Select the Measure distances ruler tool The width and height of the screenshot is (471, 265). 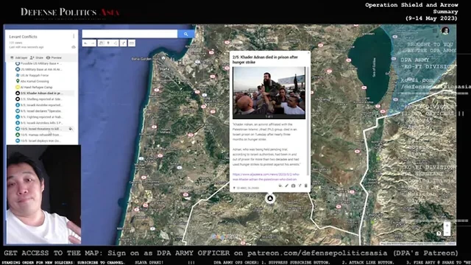click(x=132, y=43)
